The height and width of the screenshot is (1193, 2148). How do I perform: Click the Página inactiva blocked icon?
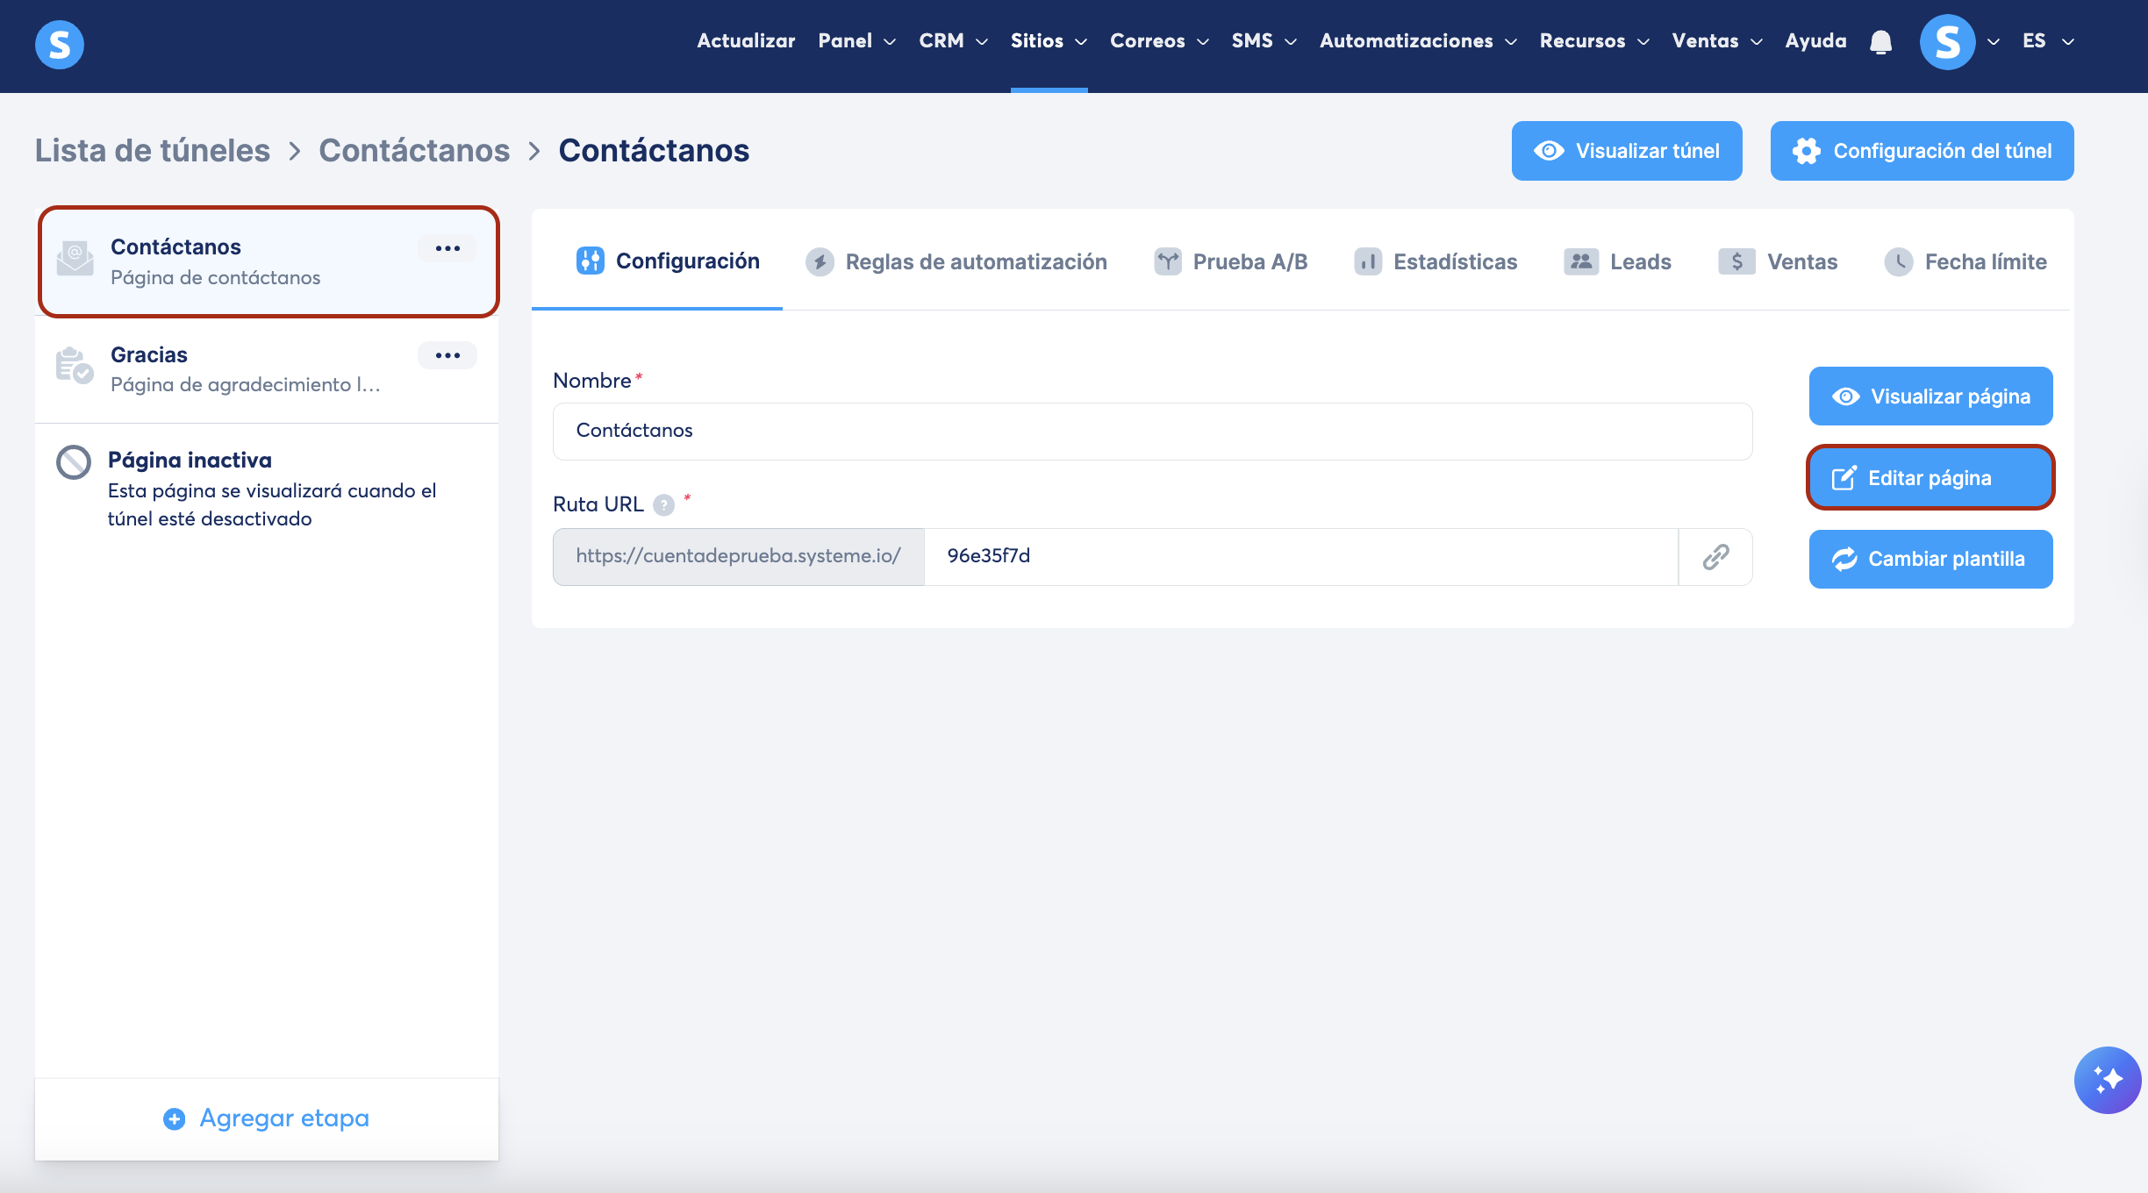pyautogui.click(x=74, y=462)
